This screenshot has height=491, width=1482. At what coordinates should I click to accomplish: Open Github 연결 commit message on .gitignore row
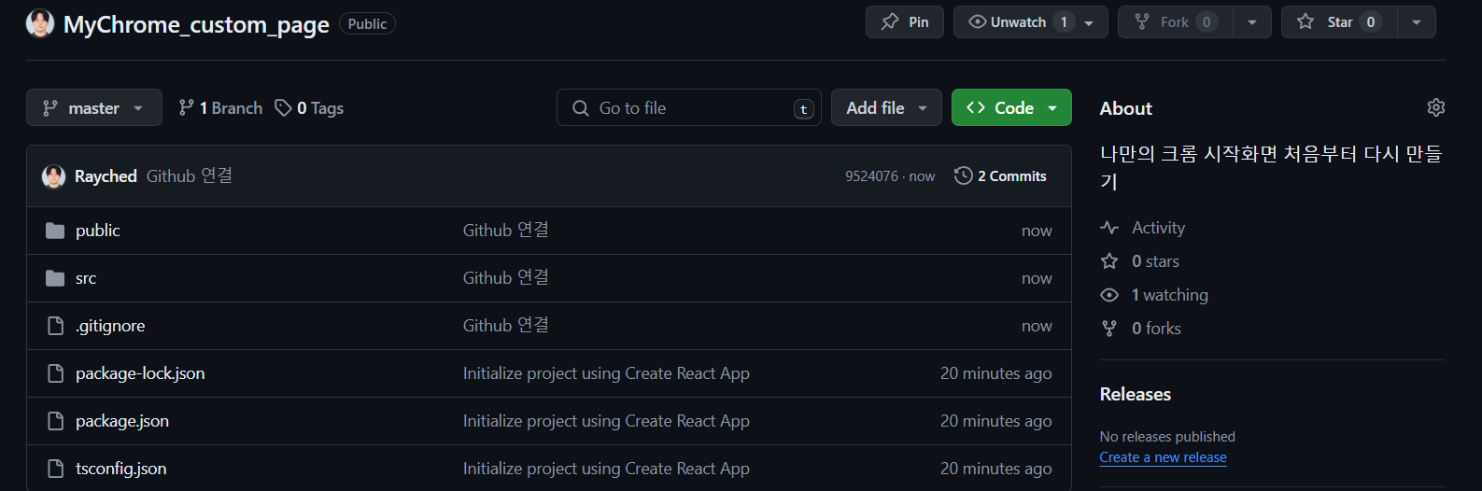click(506, 325)
